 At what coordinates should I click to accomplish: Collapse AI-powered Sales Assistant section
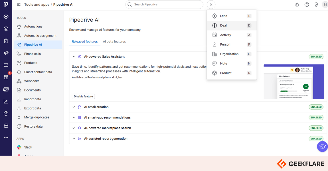(74, 57)
